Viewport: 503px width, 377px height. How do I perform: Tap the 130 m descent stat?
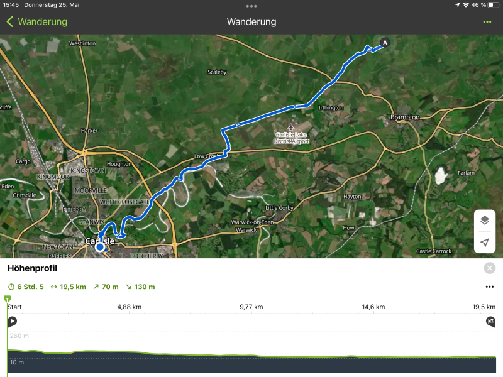coord(140,287)
